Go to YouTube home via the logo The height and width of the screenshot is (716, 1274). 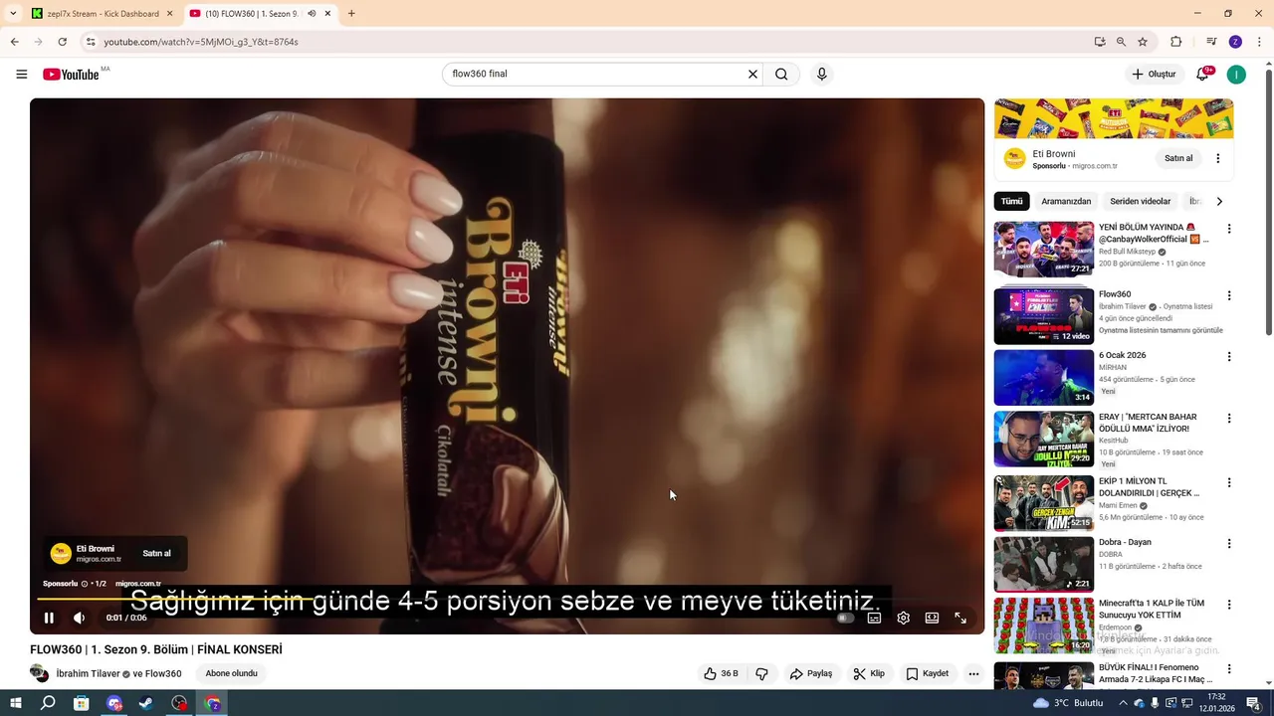tap(72, 75)
